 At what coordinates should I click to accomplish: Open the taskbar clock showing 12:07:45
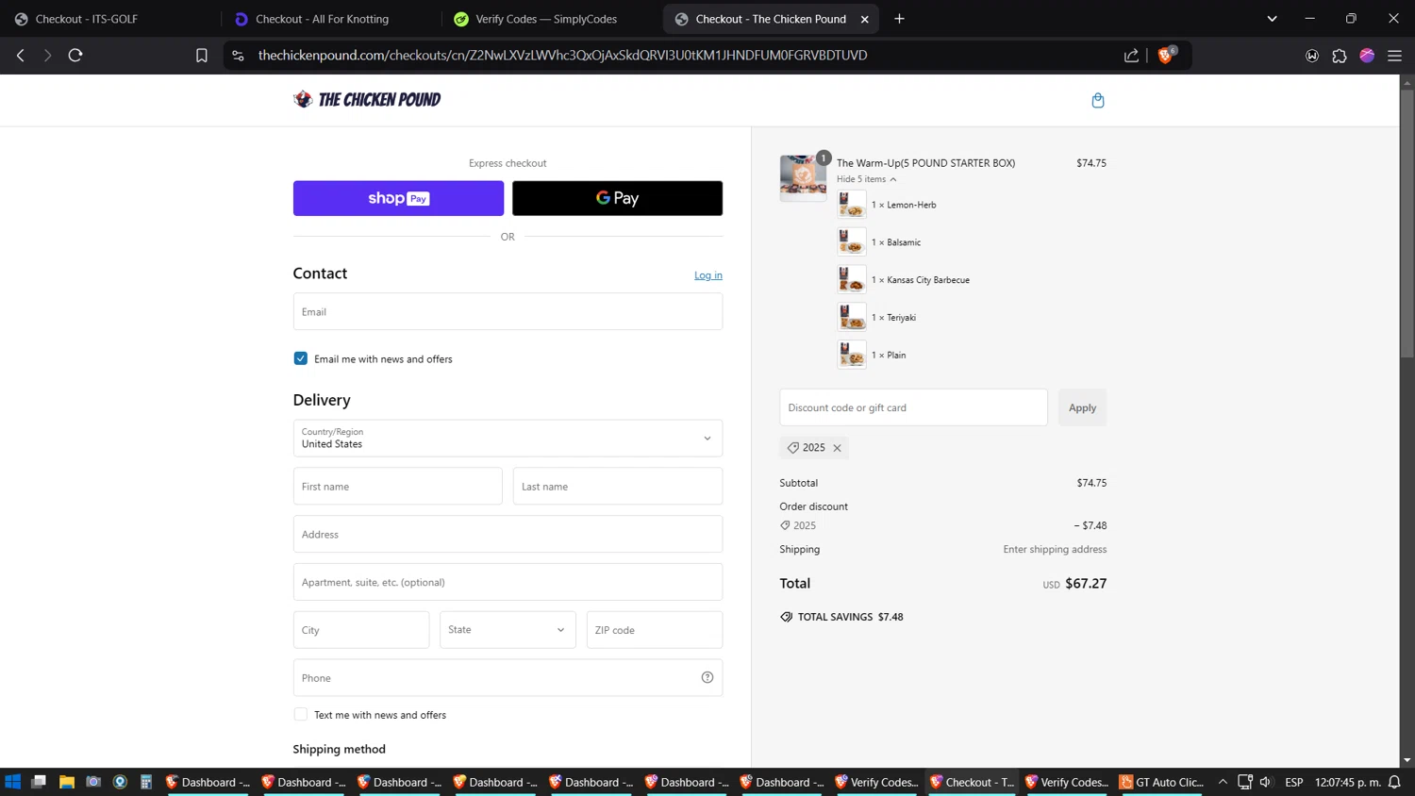click(1347, 782)
